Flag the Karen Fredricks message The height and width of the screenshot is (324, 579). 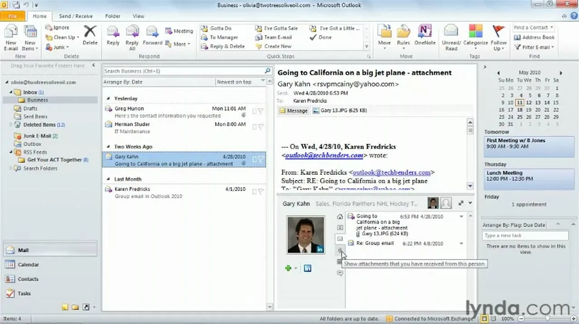pyautogui.click(x=261, y=192)
